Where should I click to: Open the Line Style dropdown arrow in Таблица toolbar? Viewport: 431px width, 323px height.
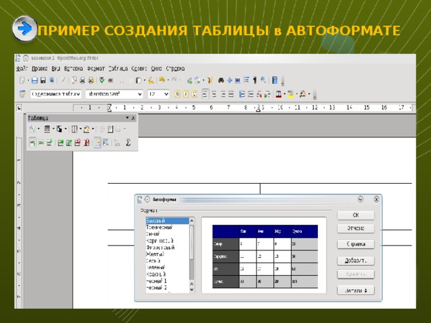[x=53, y=129]
